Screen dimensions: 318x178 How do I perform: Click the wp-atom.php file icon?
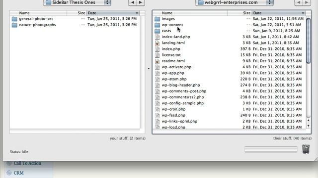(157, 79)
